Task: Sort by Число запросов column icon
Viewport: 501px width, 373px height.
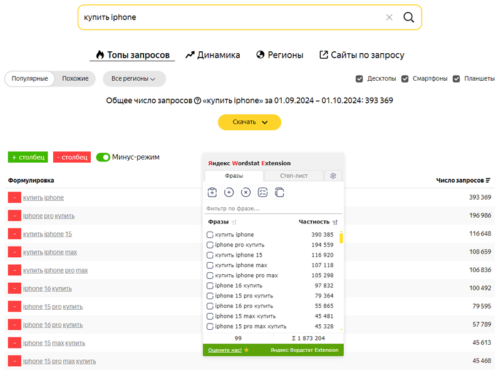Action: [x=488, y=180]
